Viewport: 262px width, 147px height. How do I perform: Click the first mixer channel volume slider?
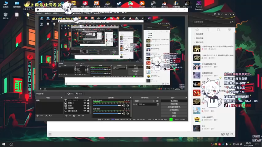107,106
